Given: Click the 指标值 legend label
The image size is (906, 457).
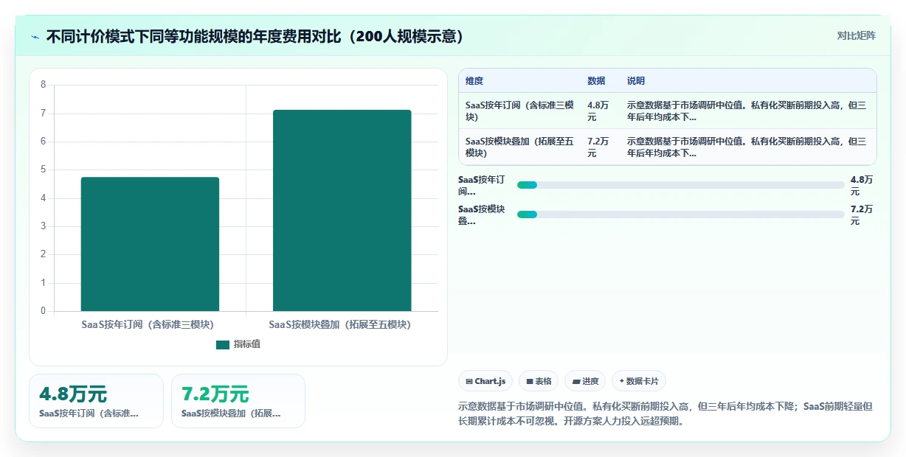Looking at the screenshot, I should coord(247,344).
